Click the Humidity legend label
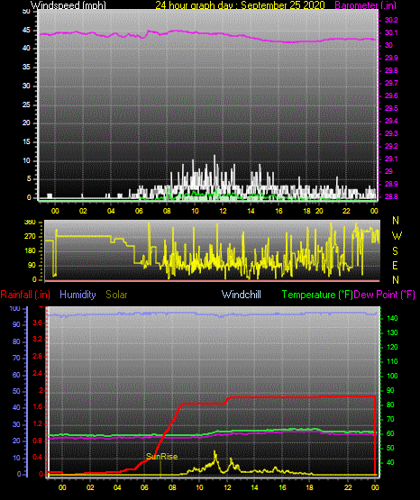Image resolution: width=420 pixels, height=500 pixels. click(78, 295)
